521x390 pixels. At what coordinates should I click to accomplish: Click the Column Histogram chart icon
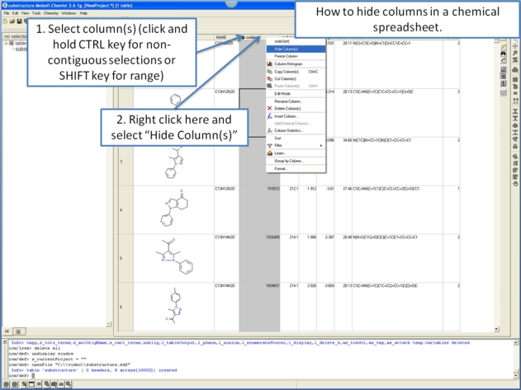click(270, 64)
